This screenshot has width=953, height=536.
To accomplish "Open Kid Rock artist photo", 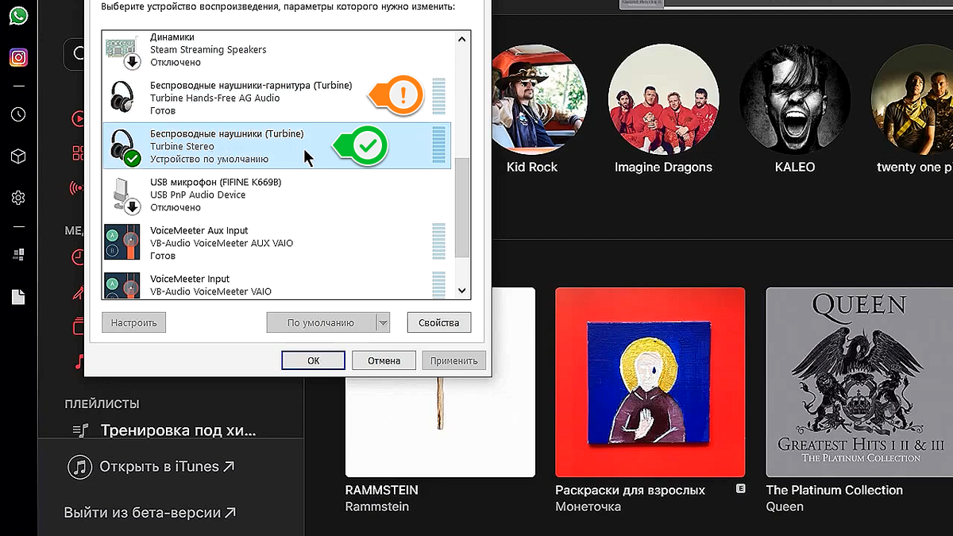I will [534, 98].
